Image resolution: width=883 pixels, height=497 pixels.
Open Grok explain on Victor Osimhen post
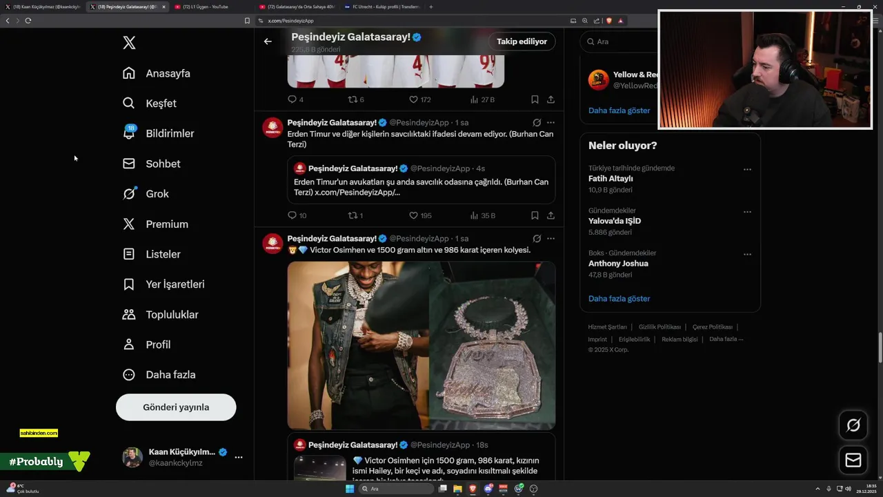(x=537, y=238)
